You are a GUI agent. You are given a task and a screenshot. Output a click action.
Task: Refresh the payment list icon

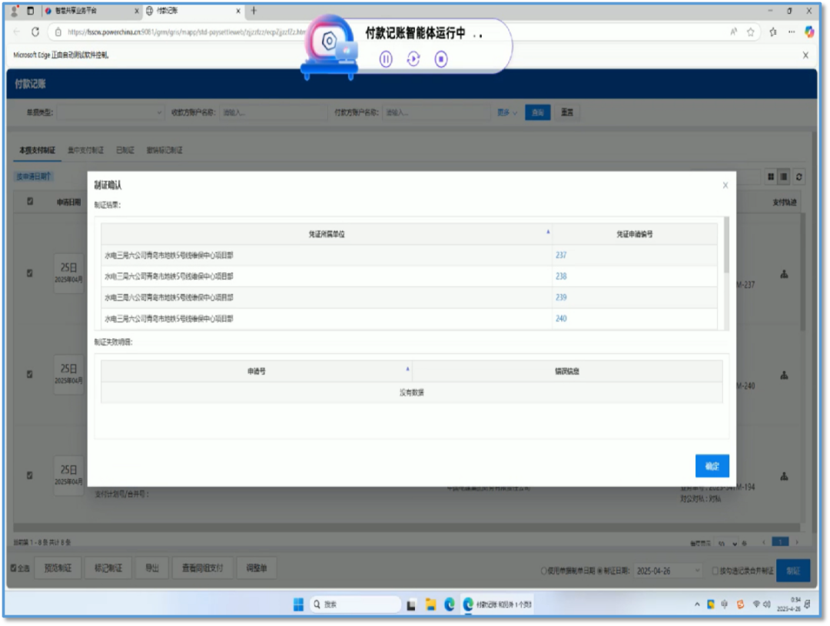click(x=798, y=177)
